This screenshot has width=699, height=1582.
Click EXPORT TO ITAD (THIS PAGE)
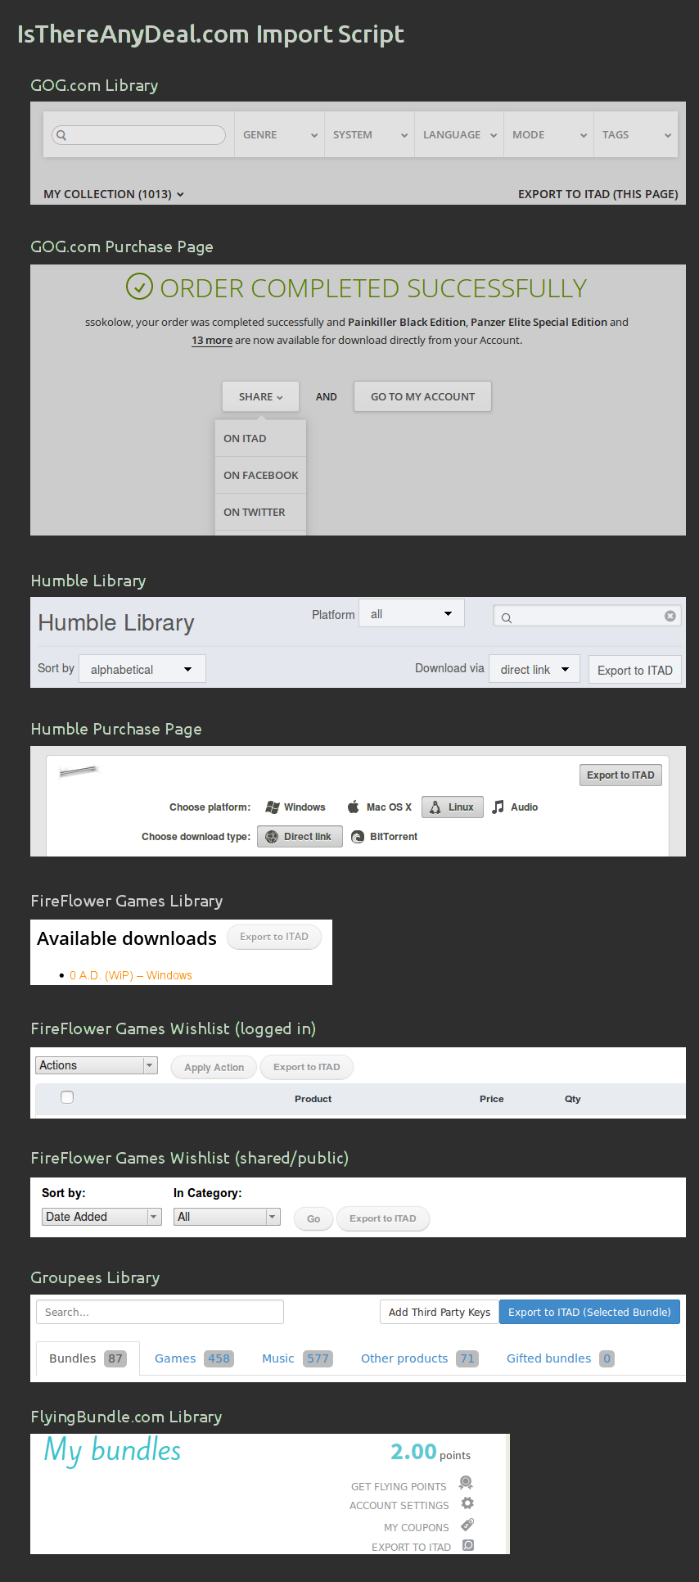click(x=598, y=194)
